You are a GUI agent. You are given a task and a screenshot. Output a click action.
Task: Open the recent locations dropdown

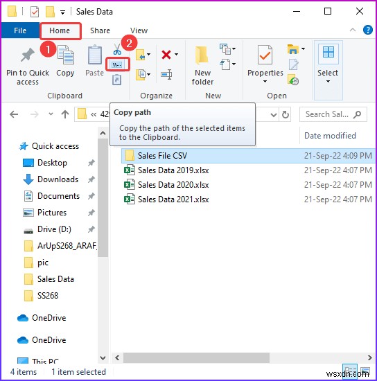tap(51, 114)
